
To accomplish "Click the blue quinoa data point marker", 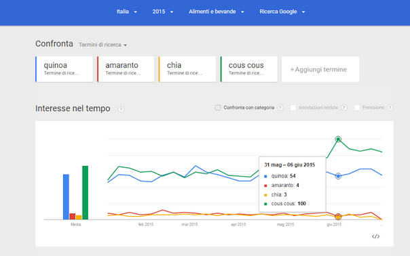I will pyautogui.click(x=338, y=176).
